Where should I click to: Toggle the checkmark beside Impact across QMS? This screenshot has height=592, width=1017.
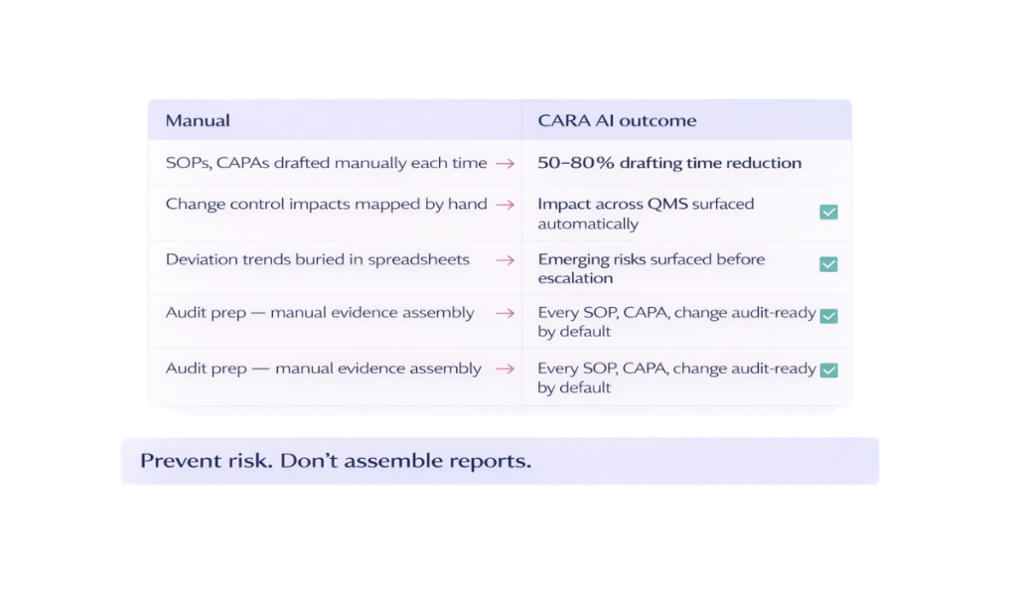[828, 212]
